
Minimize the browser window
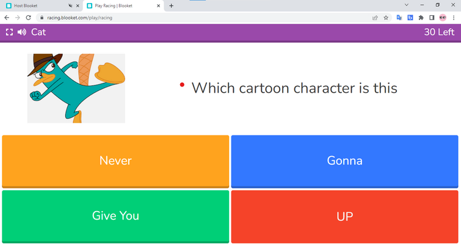(422, 5)
